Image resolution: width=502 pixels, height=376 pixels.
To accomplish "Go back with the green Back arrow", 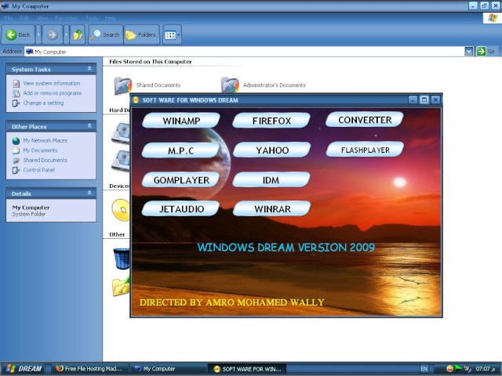I will 18,34.
